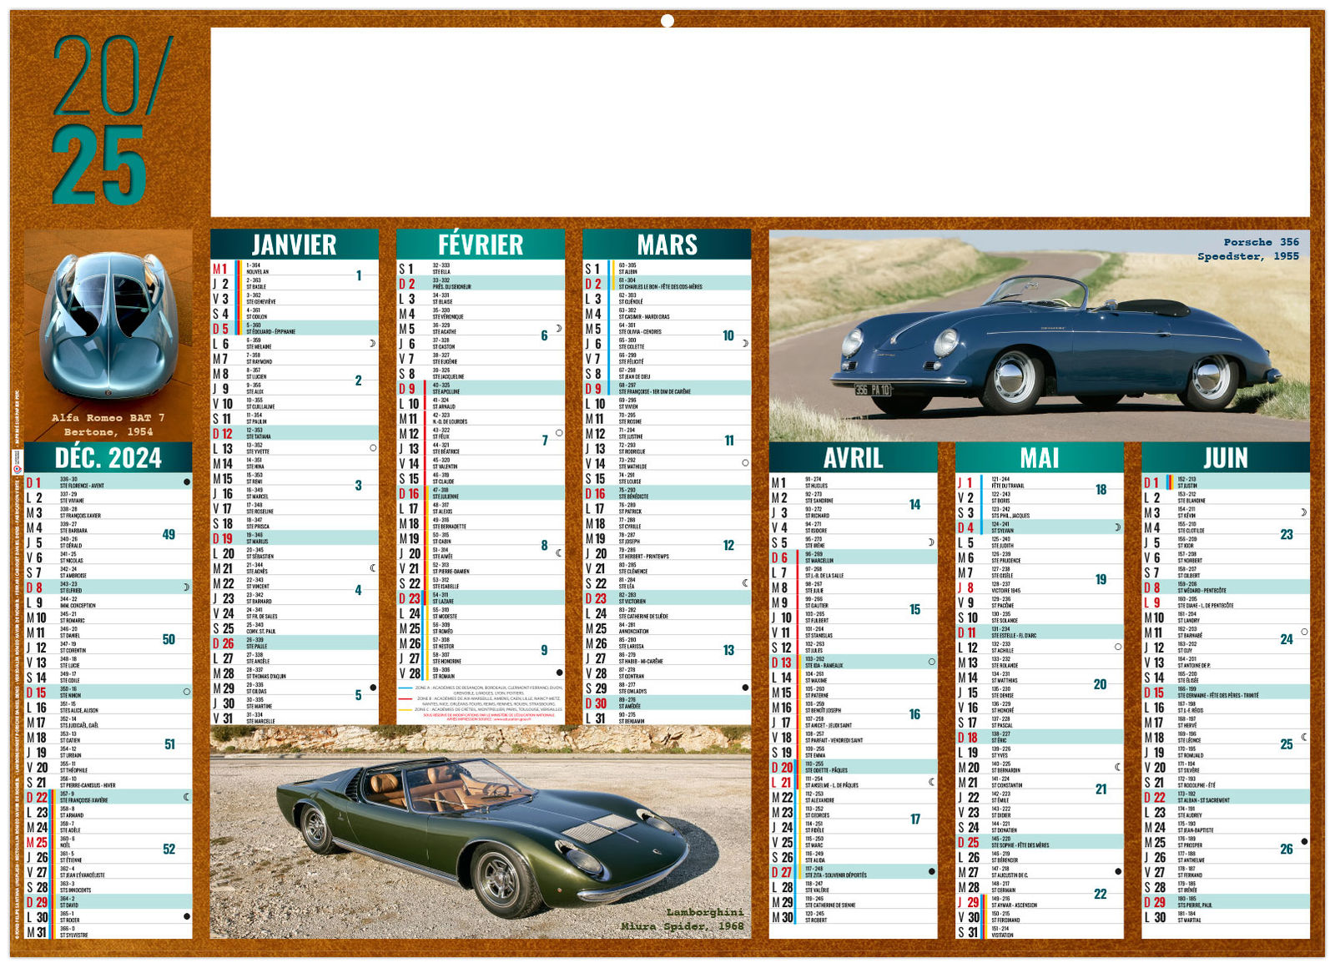
Task: Click the first quarter moon on June 3
Action: [x=1304, y=512]
